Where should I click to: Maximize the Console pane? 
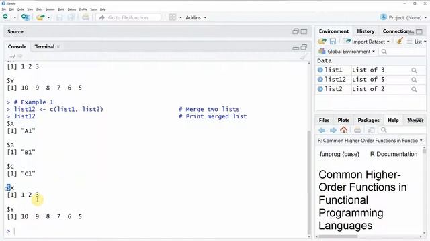[x=304, y=47]
